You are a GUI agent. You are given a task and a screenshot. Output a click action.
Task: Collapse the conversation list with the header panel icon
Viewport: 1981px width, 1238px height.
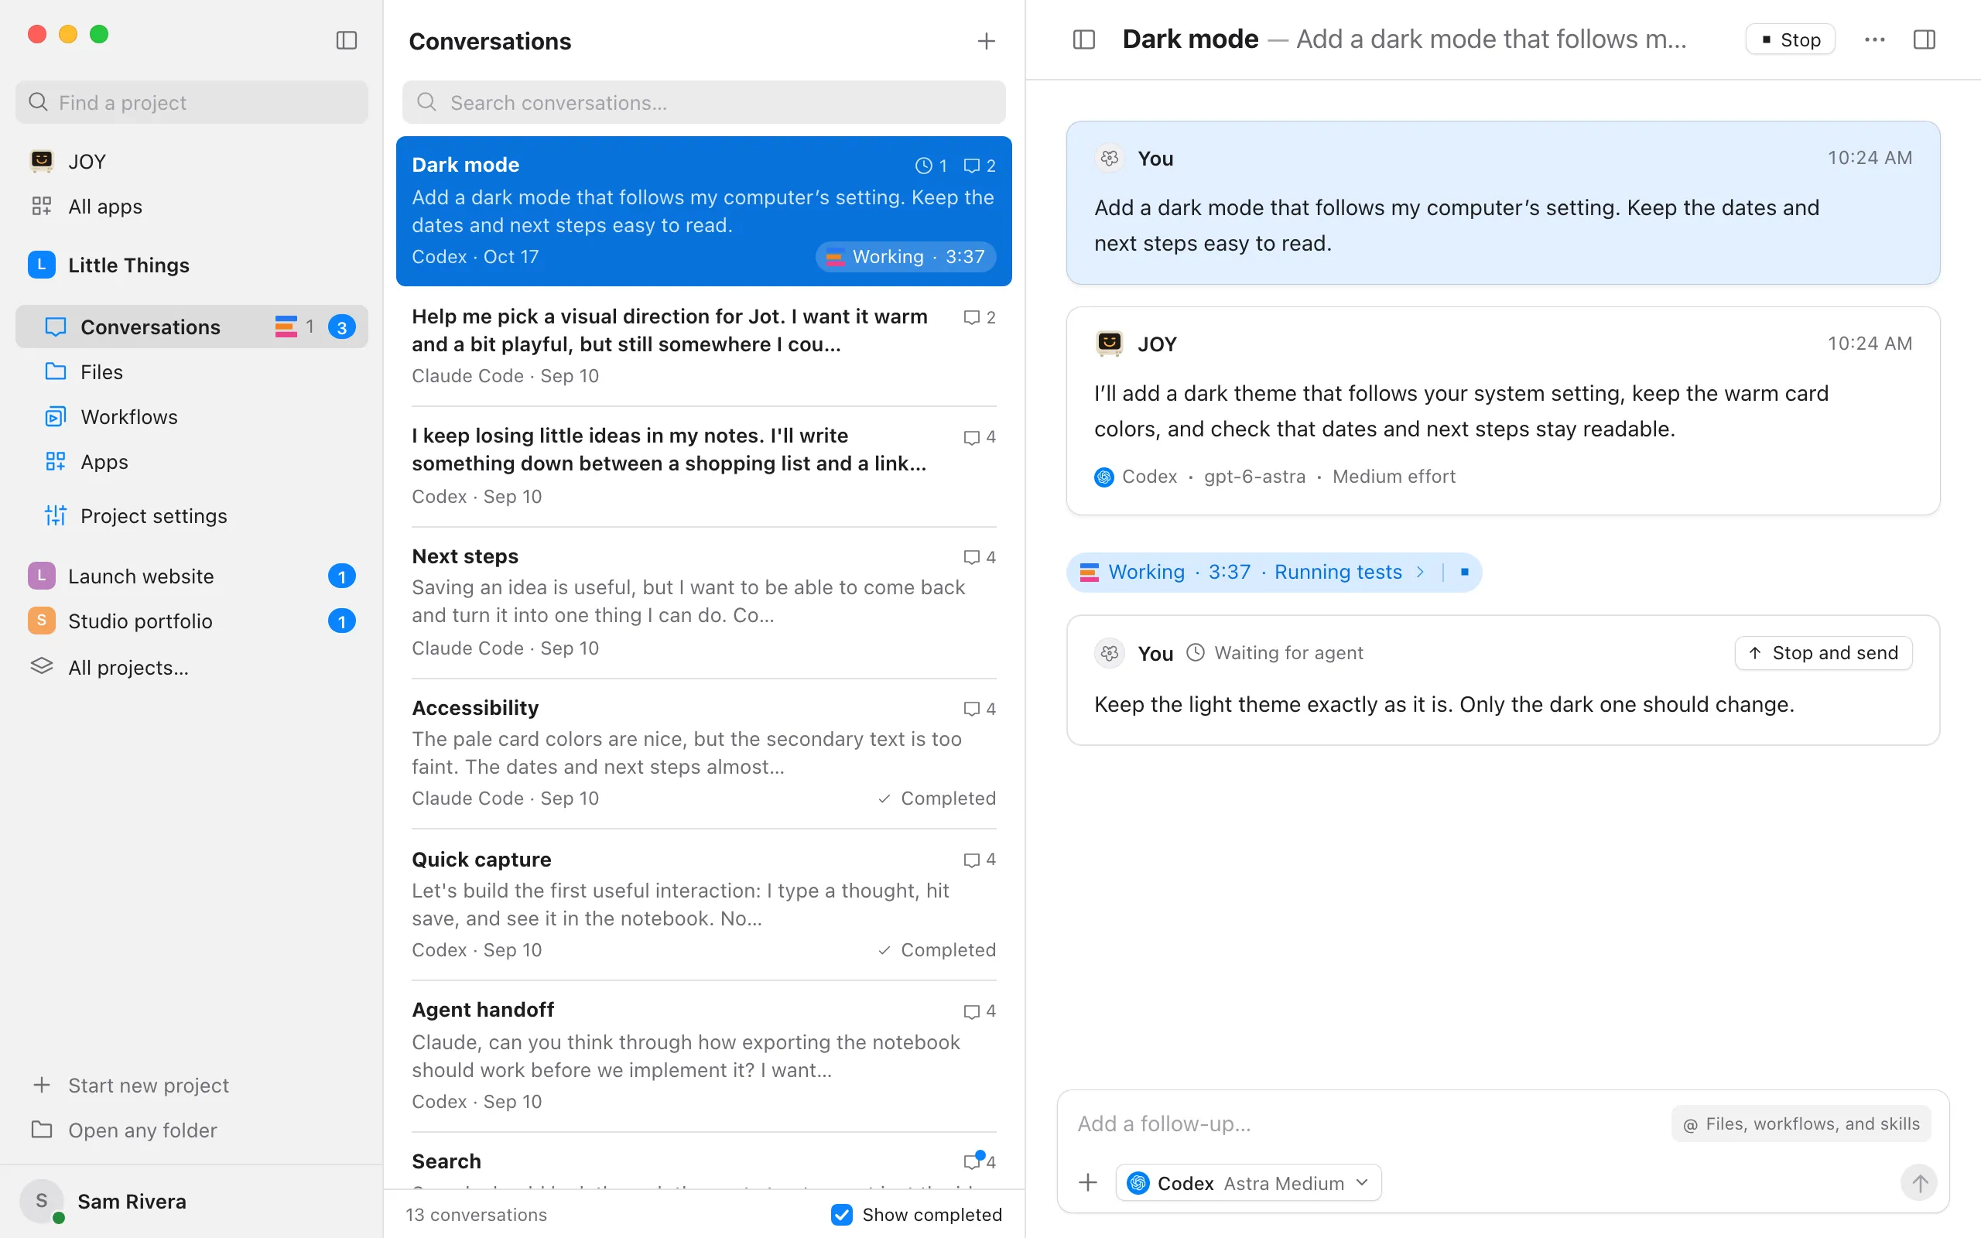coord(1084,39)
